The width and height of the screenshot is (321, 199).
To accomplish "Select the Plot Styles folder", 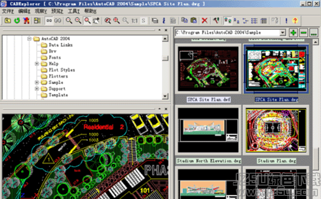I will (x=62, y=70).
